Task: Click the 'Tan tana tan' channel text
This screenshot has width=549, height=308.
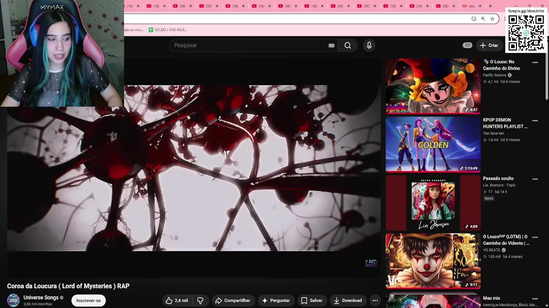Action: tap(493, 133)
